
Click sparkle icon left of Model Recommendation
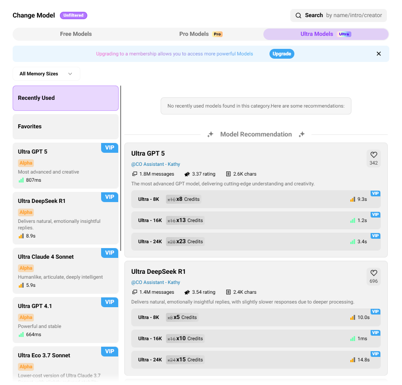coord(210,134)
